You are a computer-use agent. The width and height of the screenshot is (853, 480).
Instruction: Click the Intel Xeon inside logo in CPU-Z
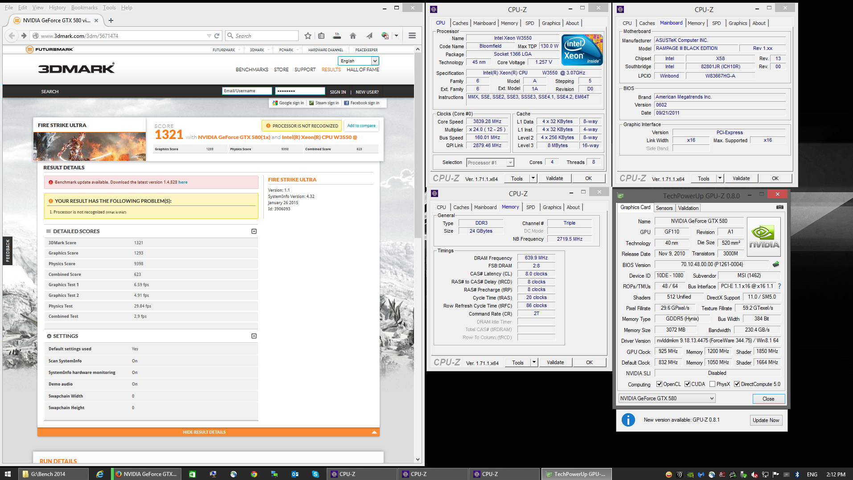582,50
